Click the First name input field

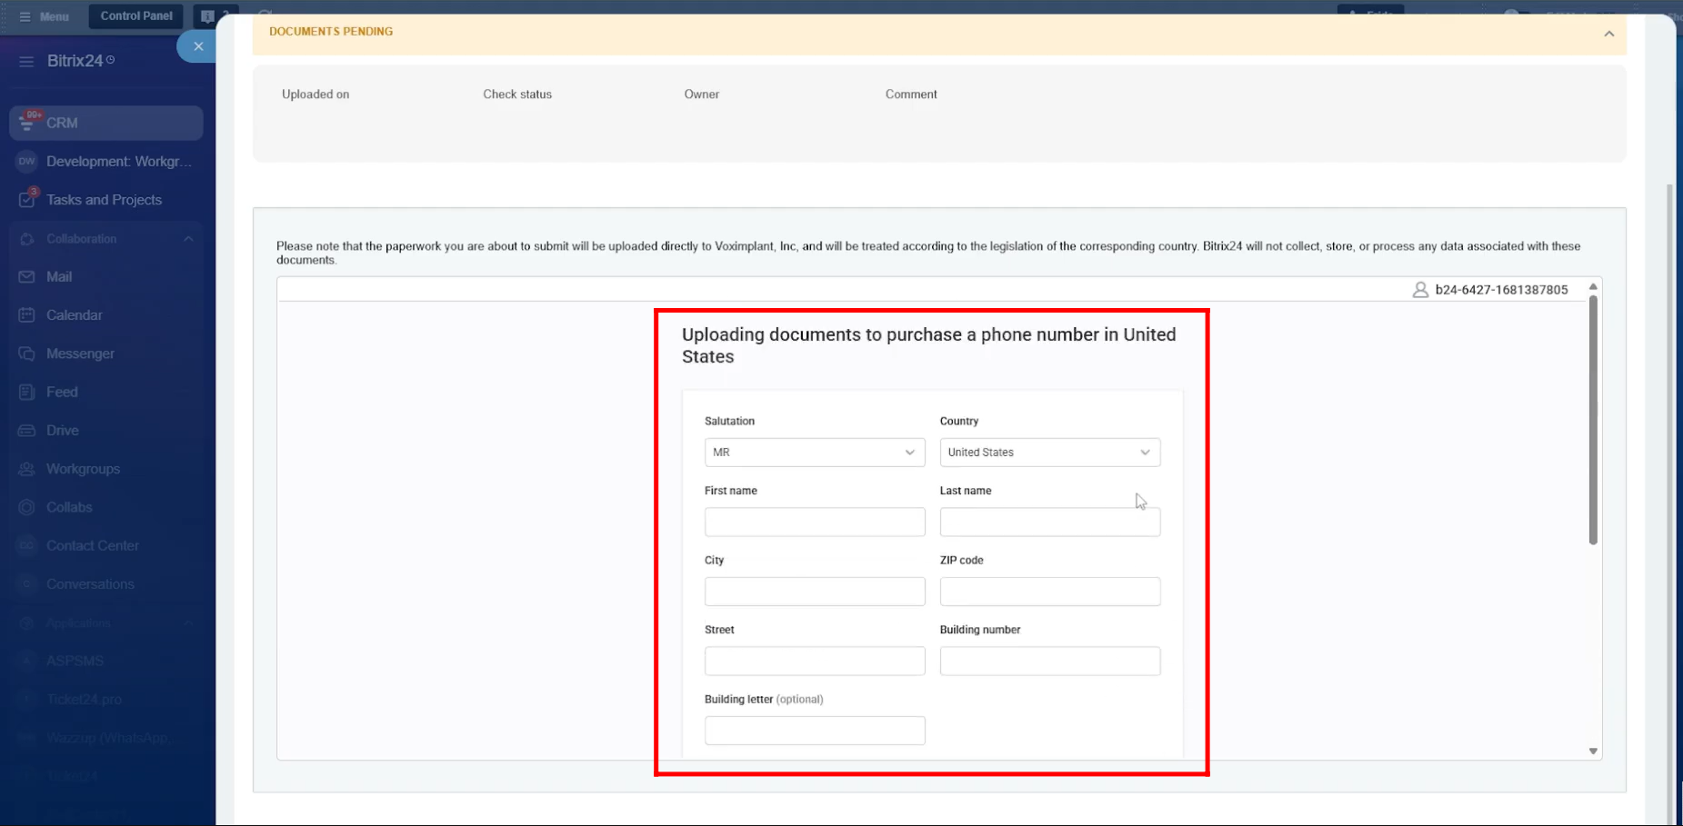coord(814,522)
